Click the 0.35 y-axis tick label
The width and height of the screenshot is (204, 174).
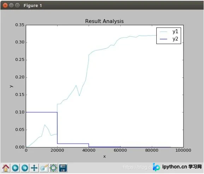[20, 25]
